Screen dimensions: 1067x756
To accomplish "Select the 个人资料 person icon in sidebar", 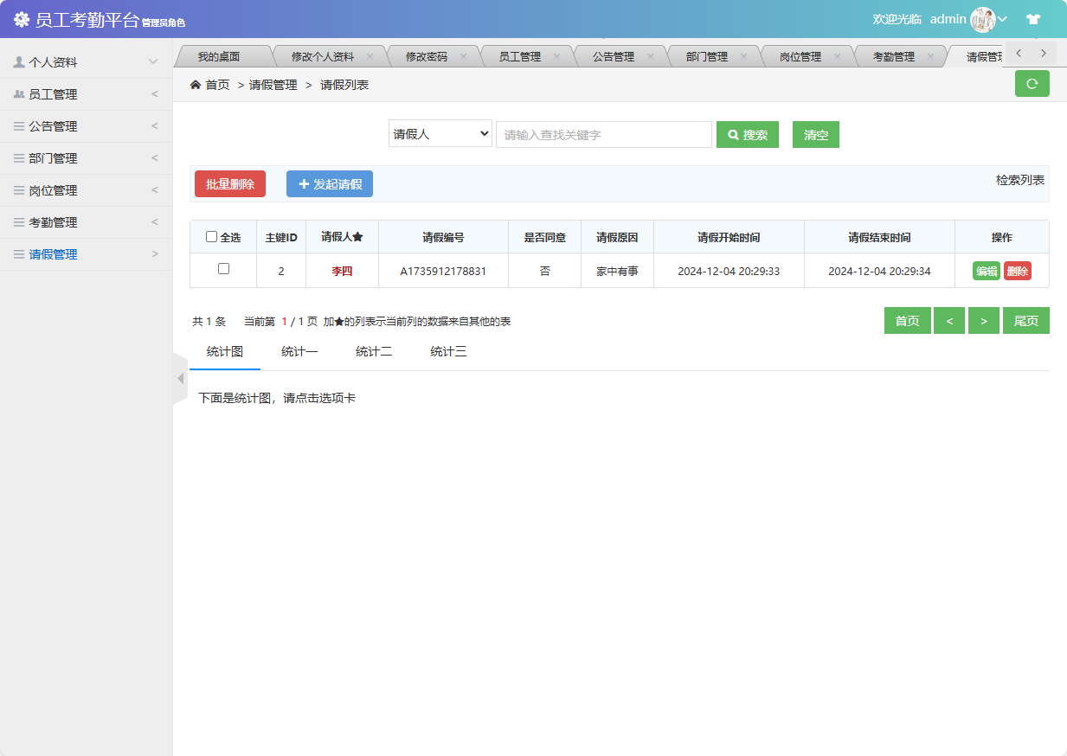I will (x=19, y=61).
